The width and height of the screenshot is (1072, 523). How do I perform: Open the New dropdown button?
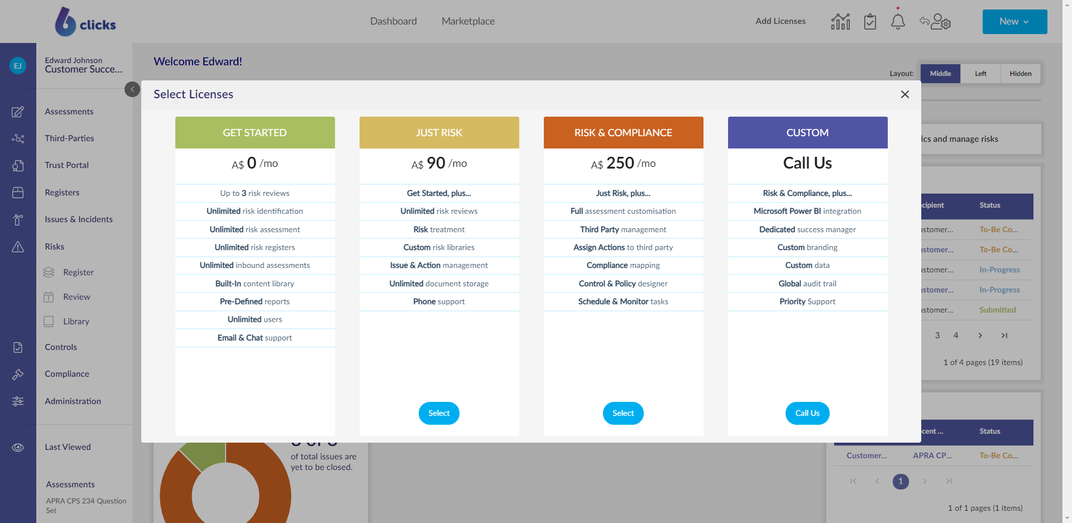coord(1014,22)
